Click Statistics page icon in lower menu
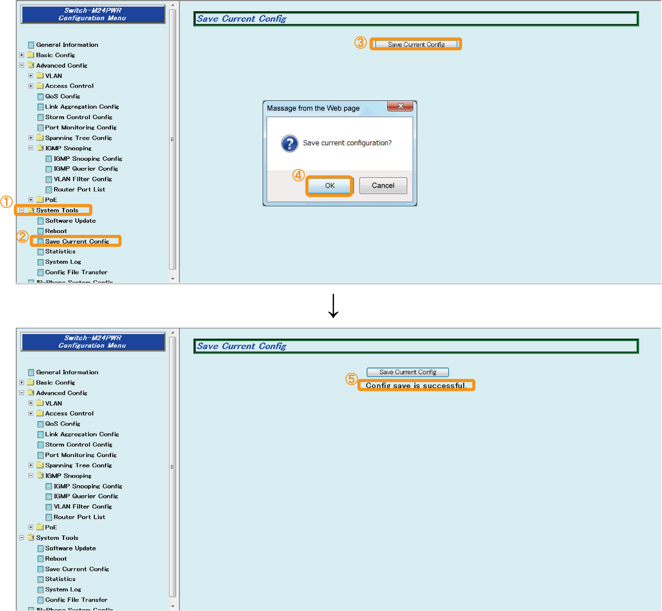The image size is (662, 611). (40, 580)
